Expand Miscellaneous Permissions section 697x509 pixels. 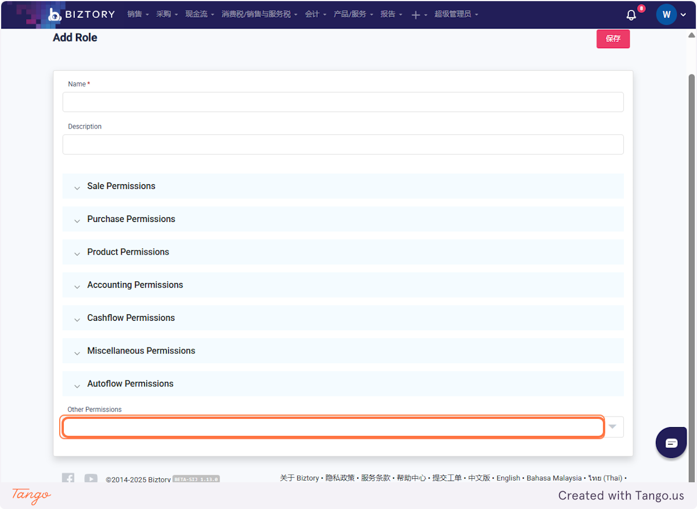pyautogui.click(x=343, y=351)
